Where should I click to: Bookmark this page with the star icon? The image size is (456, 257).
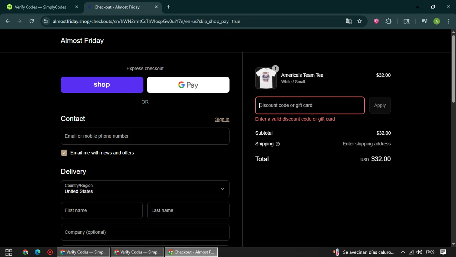click(360, 21)
